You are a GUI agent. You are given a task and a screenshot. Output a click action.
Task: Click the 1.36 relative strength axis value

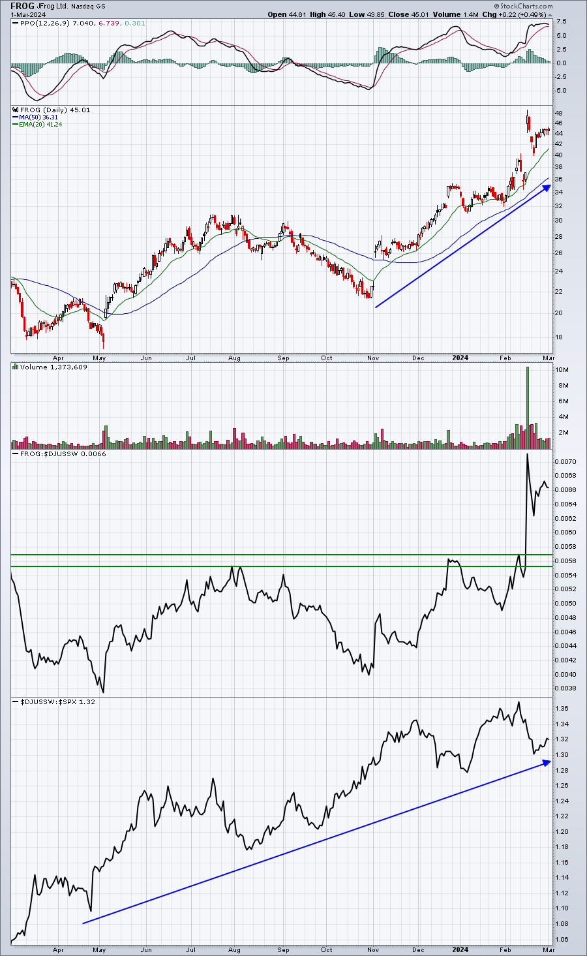(562, 709)
